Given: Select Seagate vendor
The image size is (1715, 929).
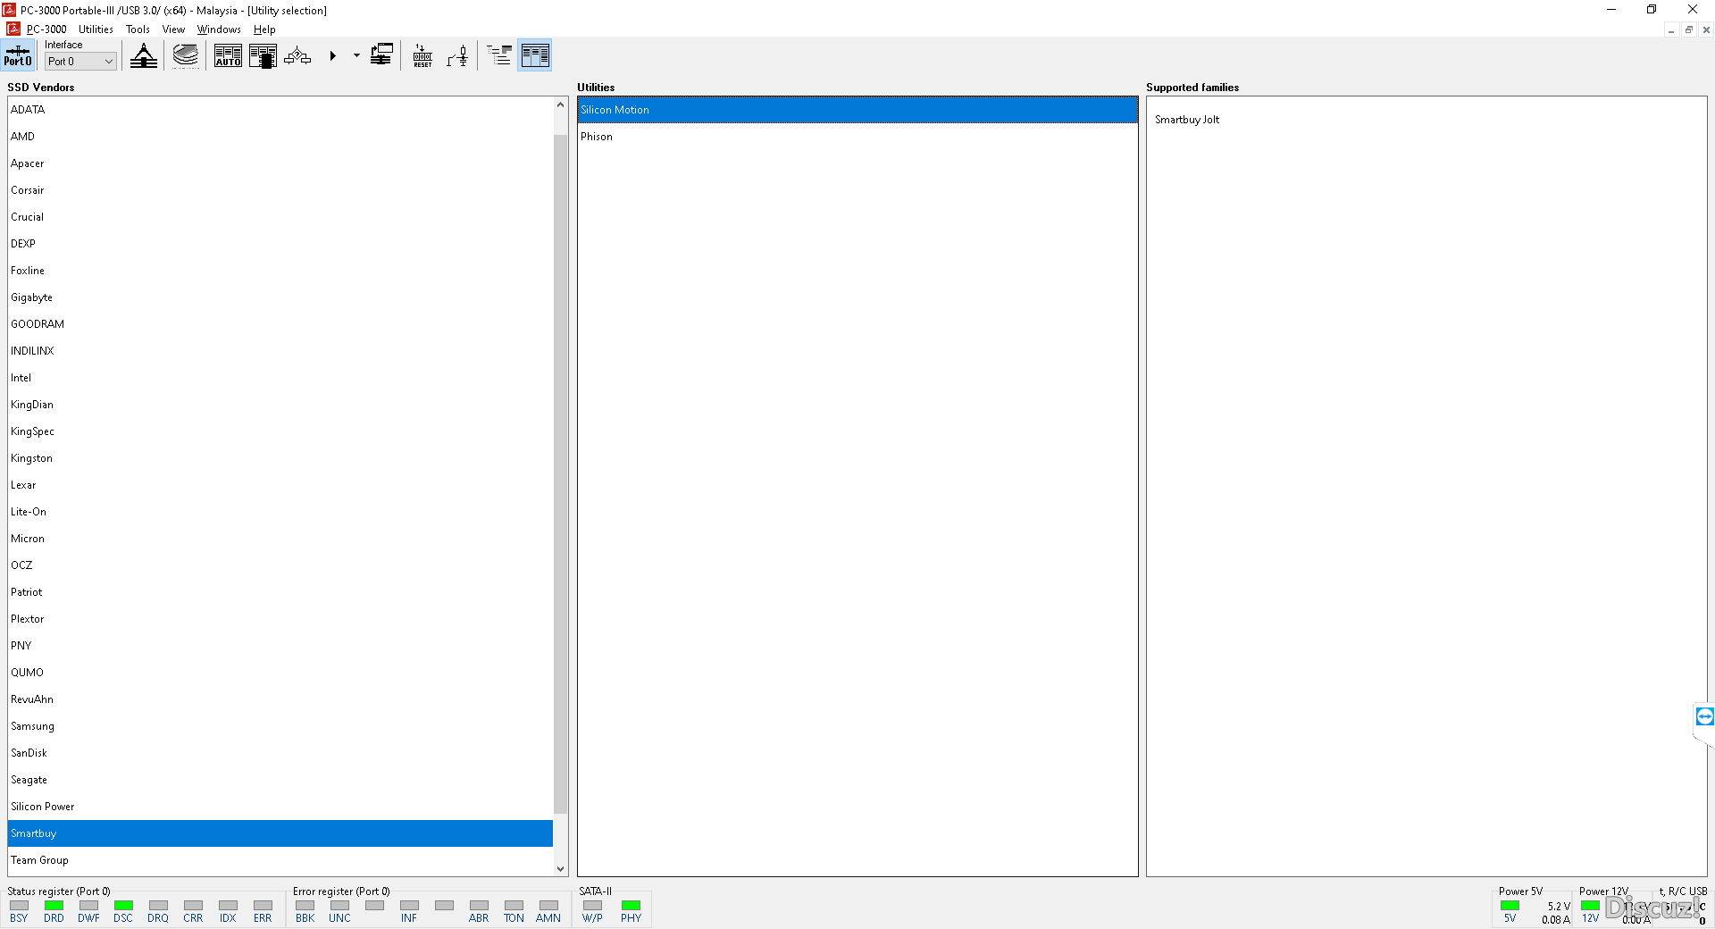Looking at the screenshot, I should tap(280, 780).
